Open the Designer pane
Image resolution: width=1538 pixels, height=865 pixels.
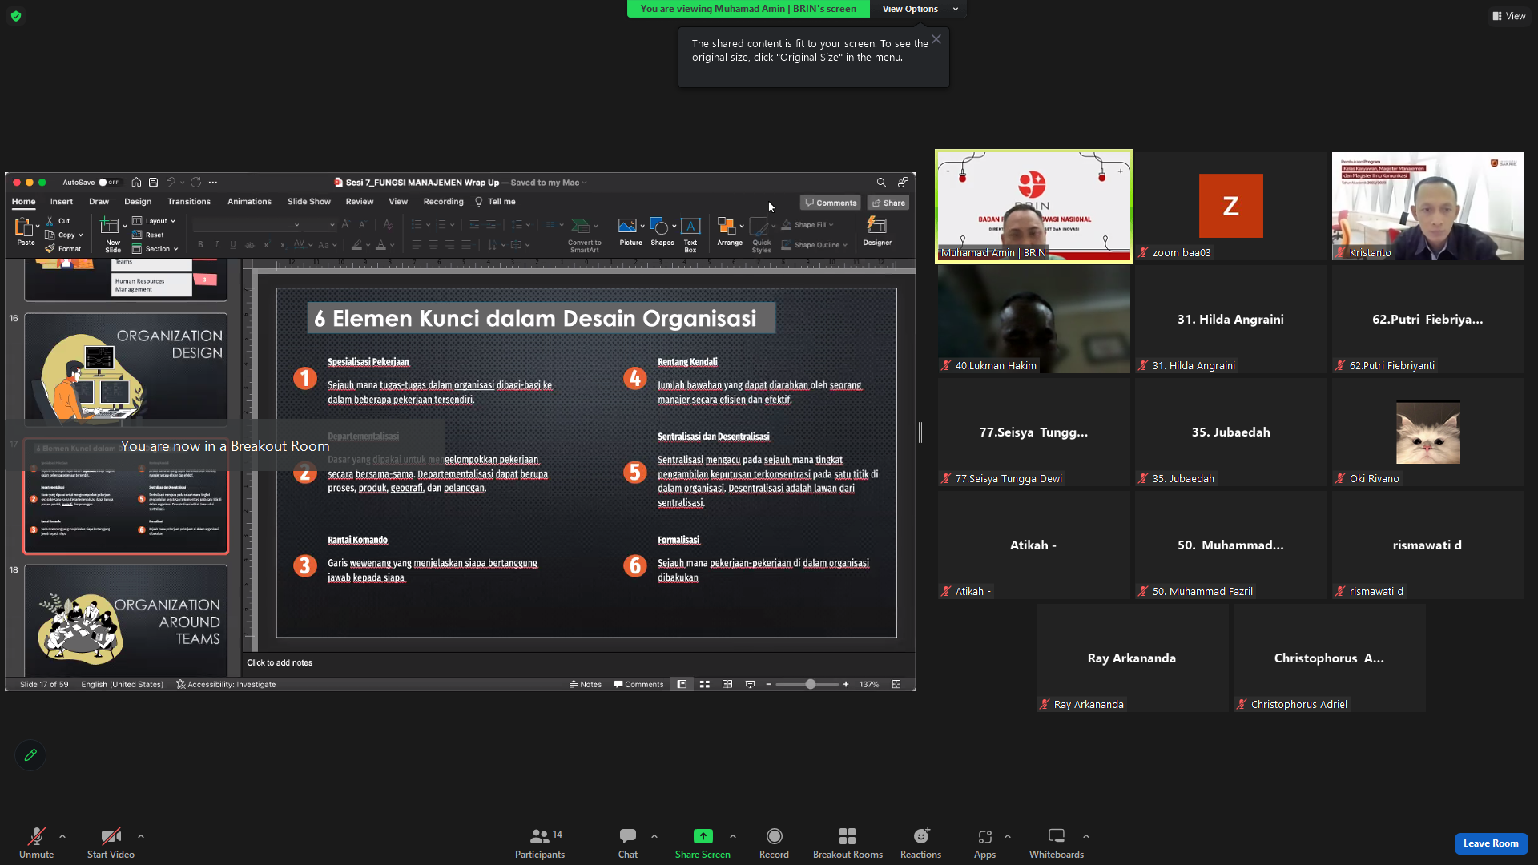[877, 231]
